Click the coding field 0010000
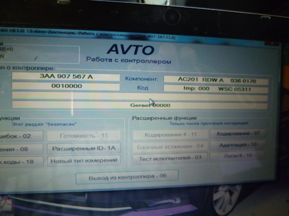 pos(66,86)
